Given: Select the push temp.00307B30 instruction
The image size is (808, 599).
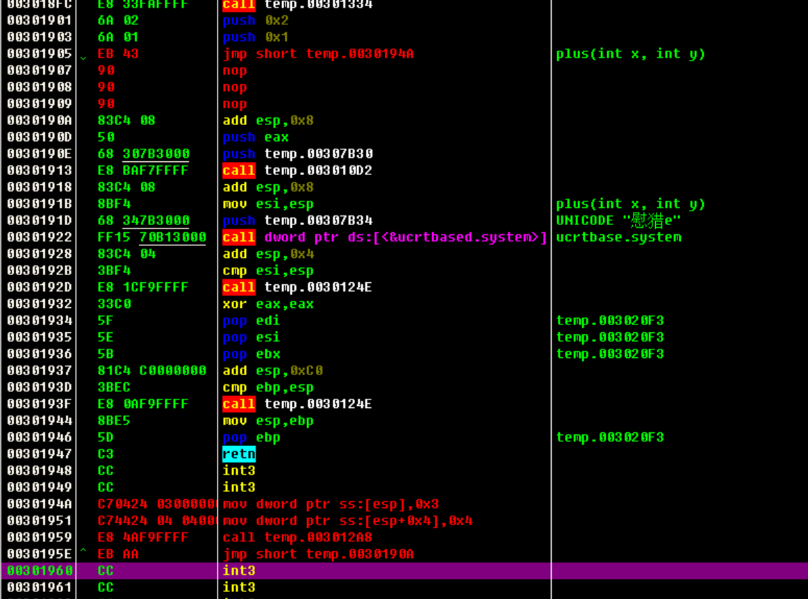Looking at the screenshot, I should coord(297,154).
